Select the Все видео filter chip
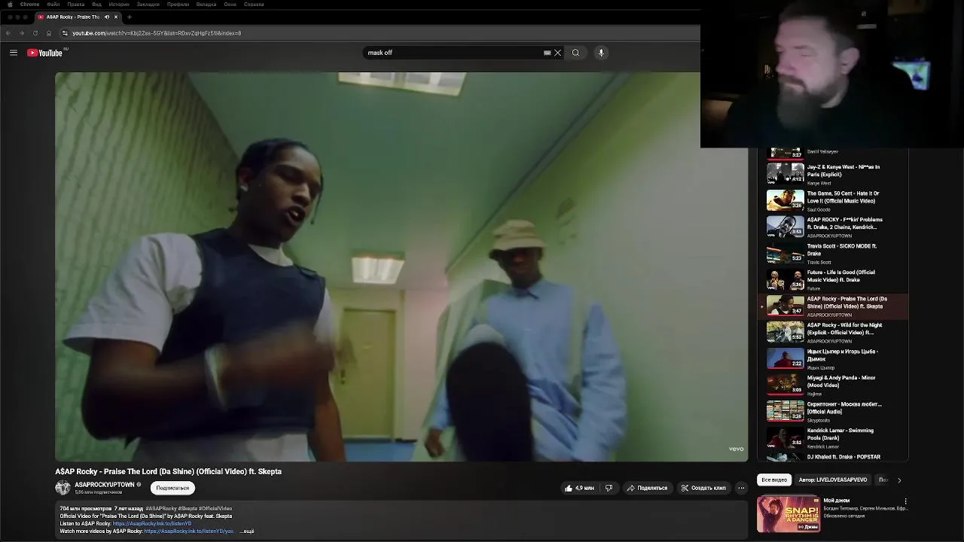This screenshot has height=542, width=964. [774, 480]
